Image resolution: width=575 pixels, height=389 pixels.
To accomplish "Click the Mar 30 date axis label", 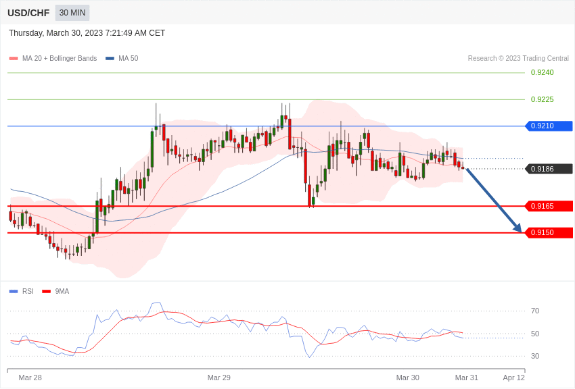I will (x=407, y=378).
